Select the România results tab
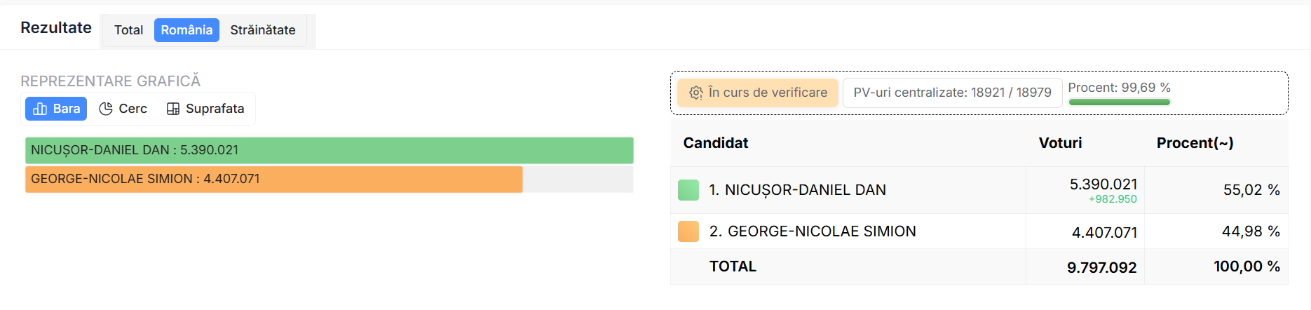The image size is (1311, 310). tap(186, 30)
